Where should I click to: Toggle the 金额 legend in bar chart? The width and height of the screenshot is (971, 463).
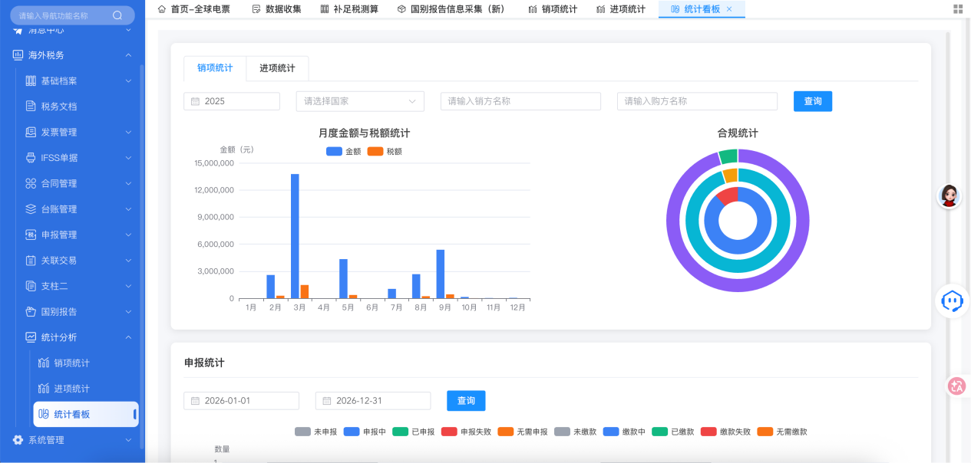click(343, 152)
